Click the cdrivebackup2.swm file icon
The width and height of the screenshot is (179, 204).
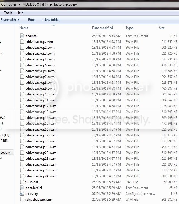click(x=22, y=48)
